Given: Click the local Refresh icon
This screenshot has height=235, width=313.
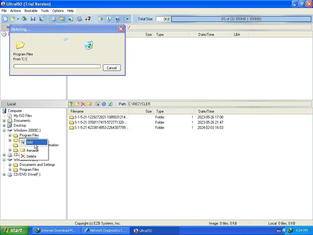Looking at the screenshot, I should 110,104.
